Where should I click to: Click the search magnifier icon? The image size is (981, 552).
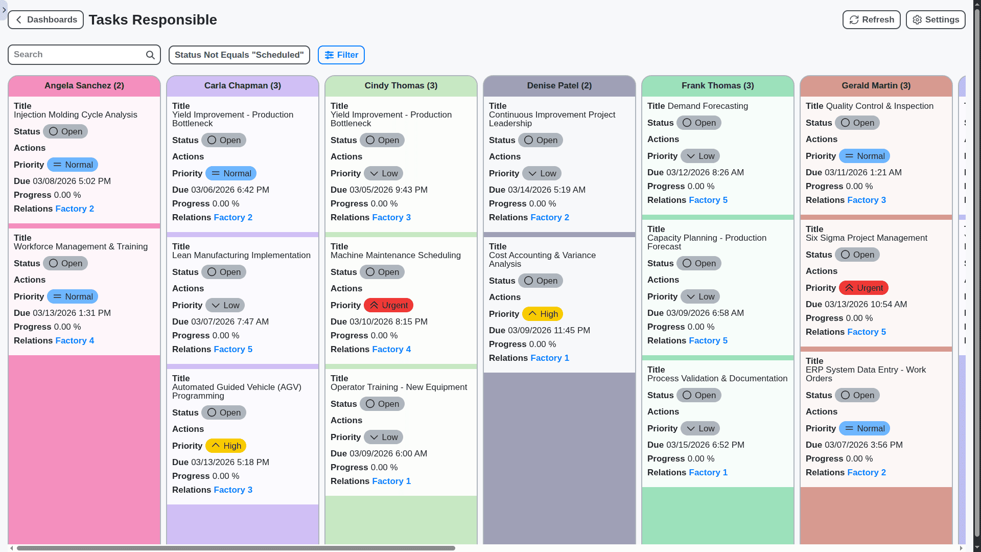pyautogui.click(x=150, y=55)
